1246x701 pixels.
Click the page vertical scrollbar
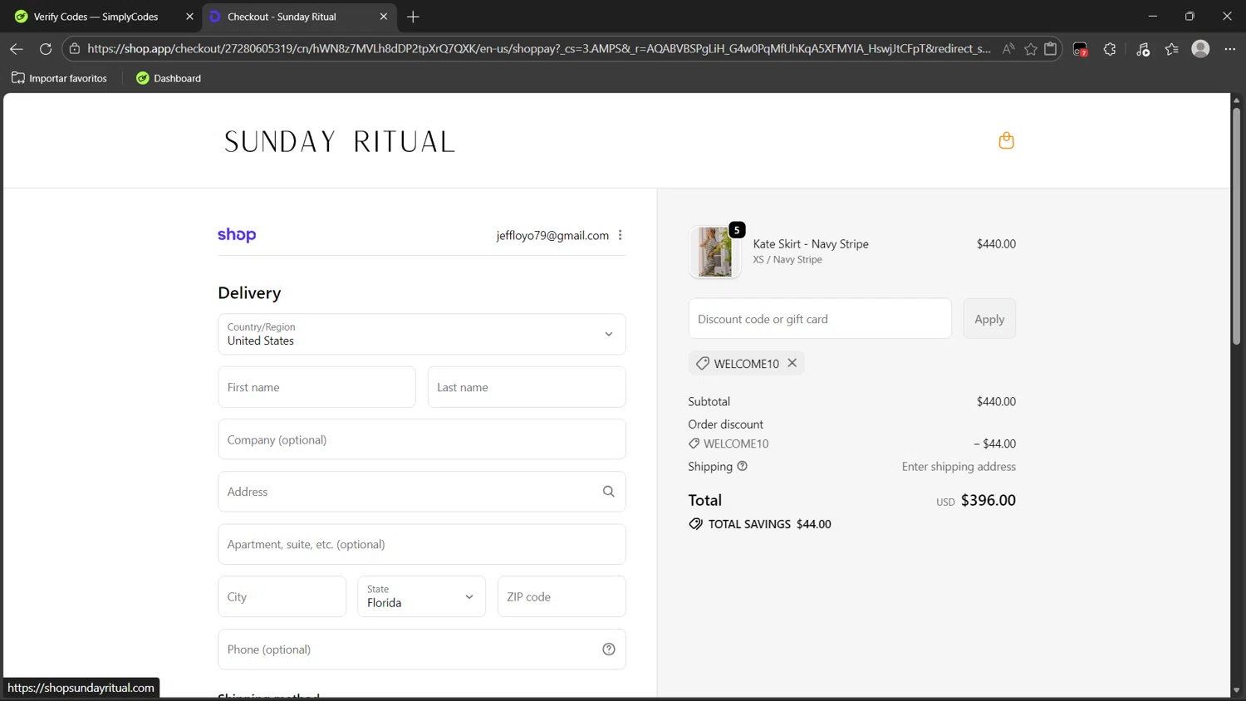pyautogui.click(x=1236, y=224)
